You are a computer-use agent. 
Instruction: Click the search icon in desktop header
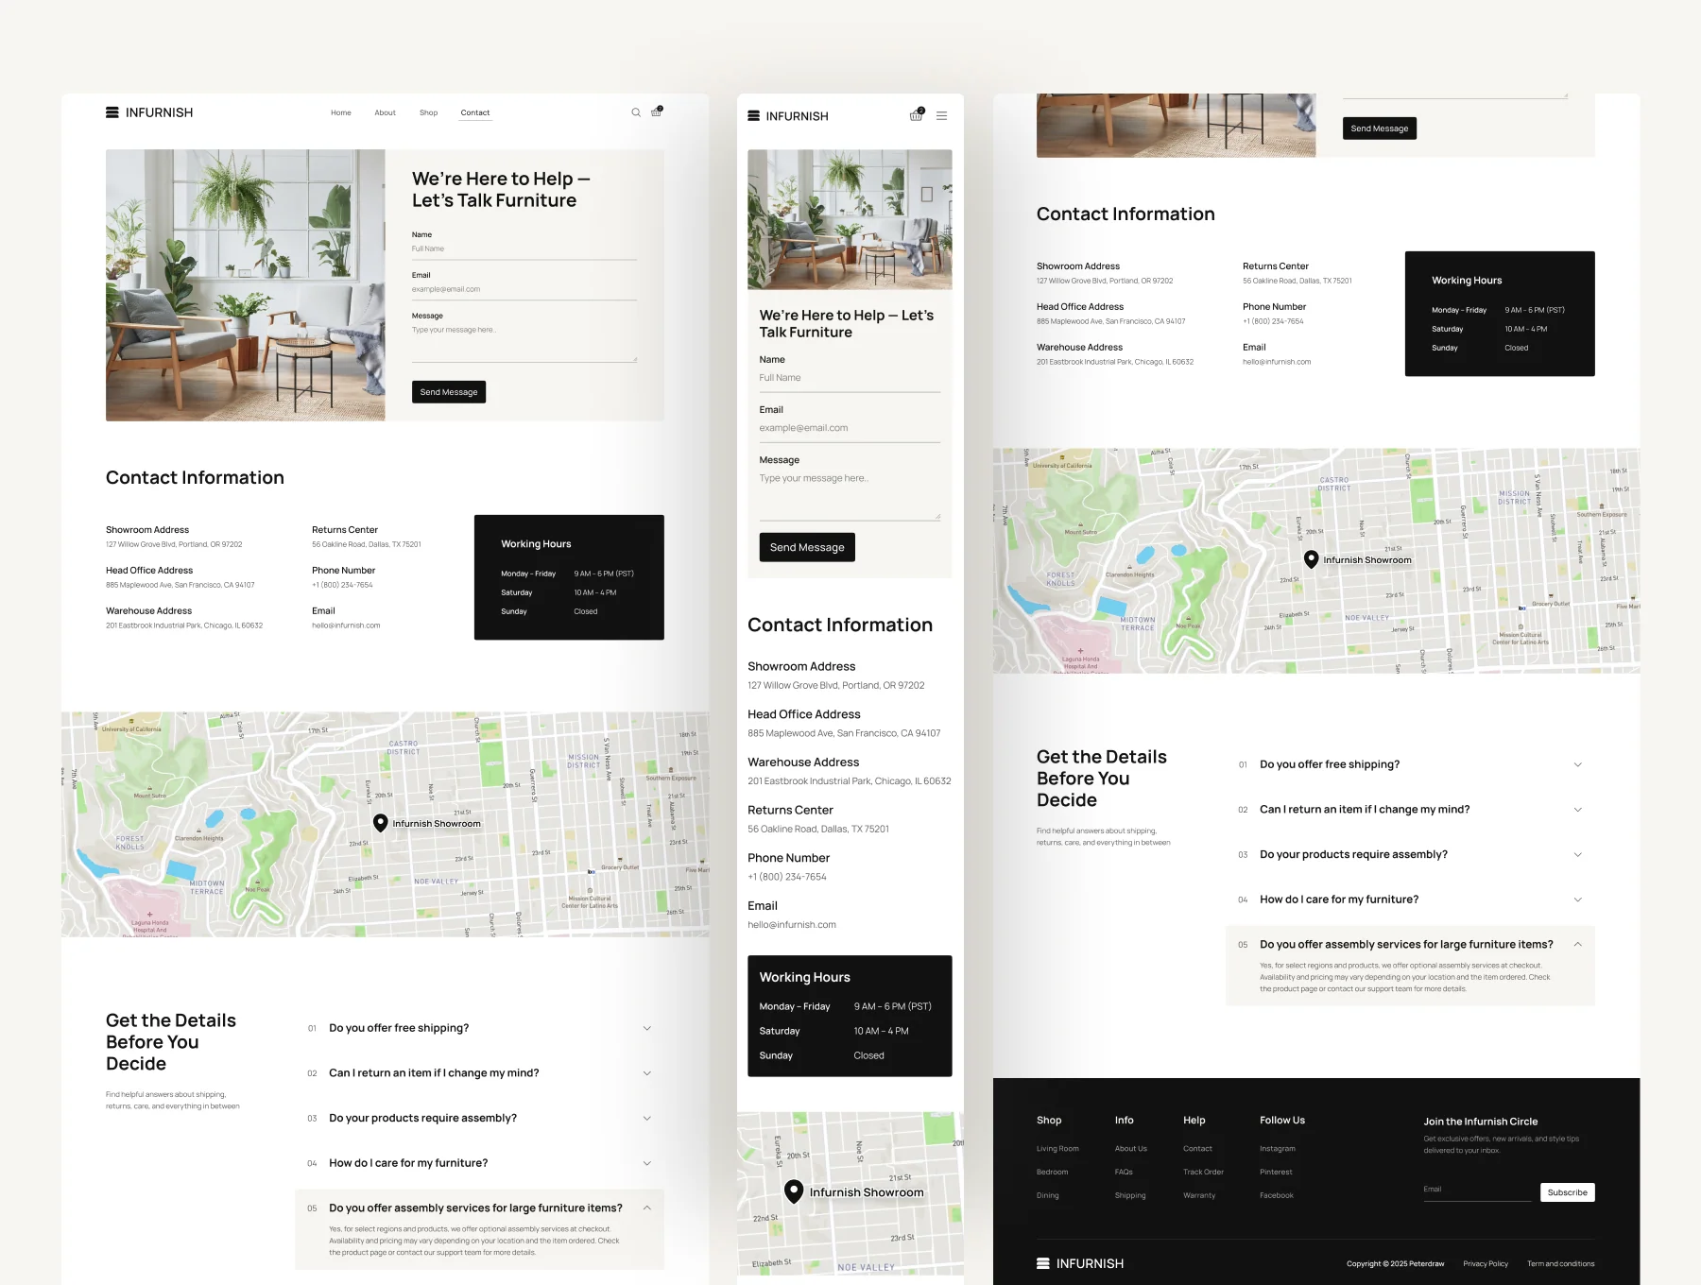(x=636, y=112)
